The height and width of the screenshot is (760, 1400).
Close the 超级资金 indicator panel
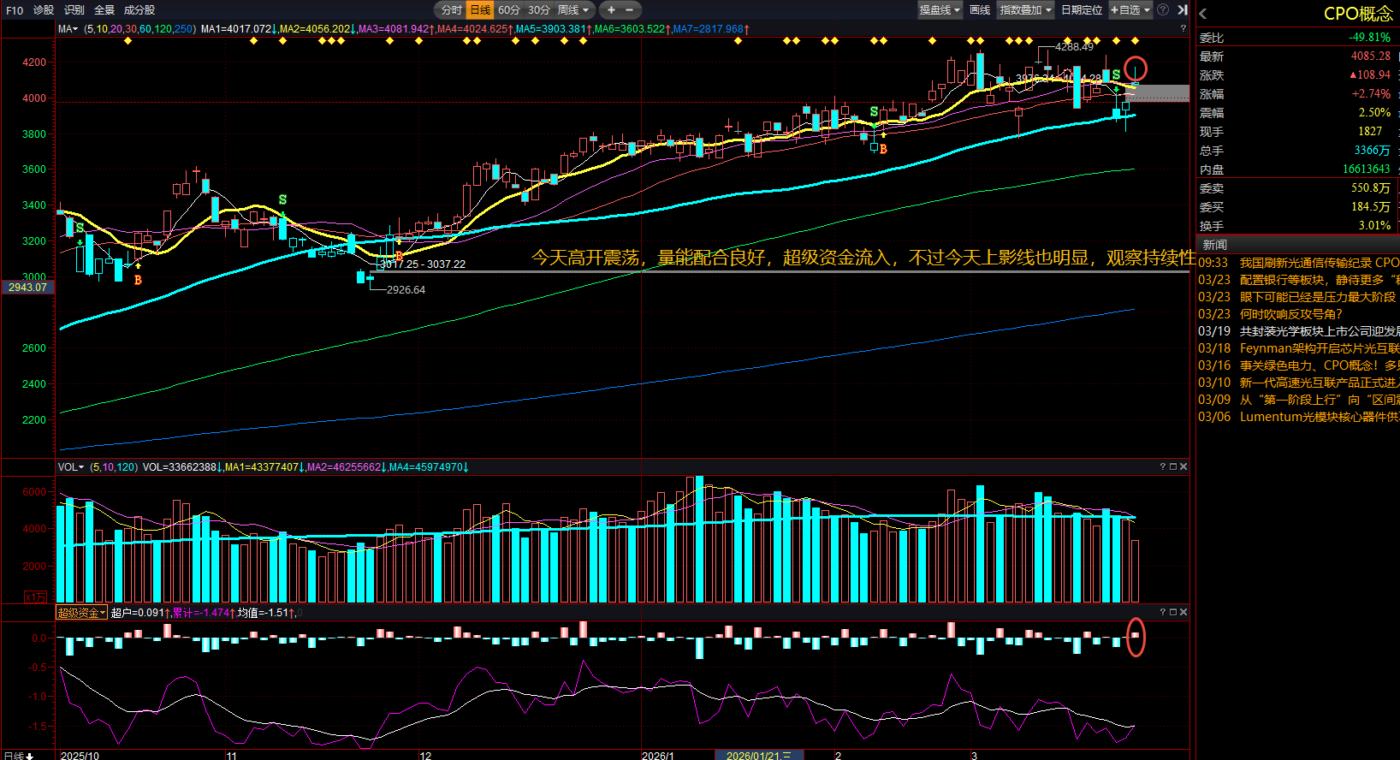pos(1183,612)
